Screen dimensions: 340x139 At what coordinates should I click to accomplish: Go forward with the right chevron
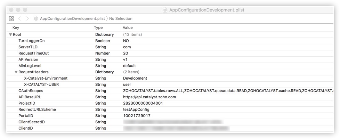pyautogui.click(x=27, y=18)
